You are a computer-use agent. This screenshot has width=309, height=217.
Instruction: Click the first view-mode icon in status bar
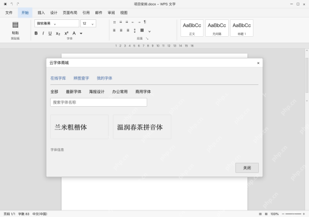point(260,214)
